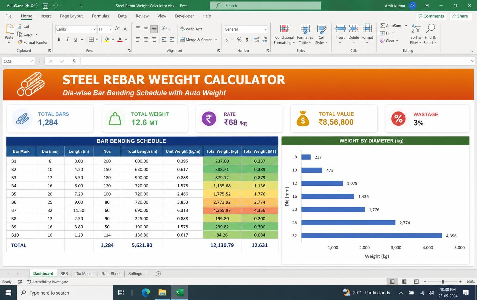
Task: Open the Insert ribbon tab
Action: pyautogui.click(x=46, y=16)
